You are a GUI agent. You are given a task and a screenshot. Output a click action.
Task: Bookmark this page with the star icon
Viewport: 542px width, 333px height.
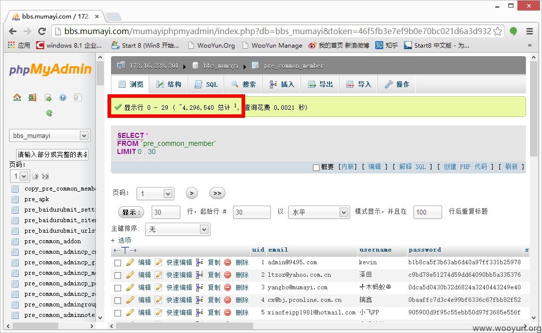(498, 32)
